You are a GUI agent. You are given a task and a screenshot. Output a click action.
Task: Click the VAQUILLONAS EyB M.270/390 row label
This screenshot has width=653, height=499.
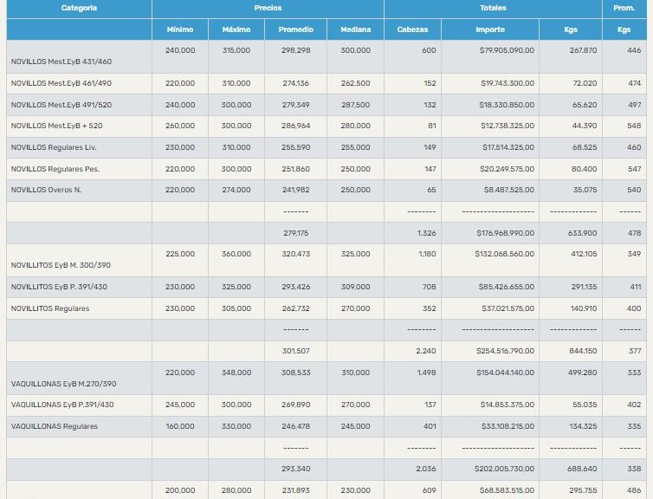coord(62,383)
